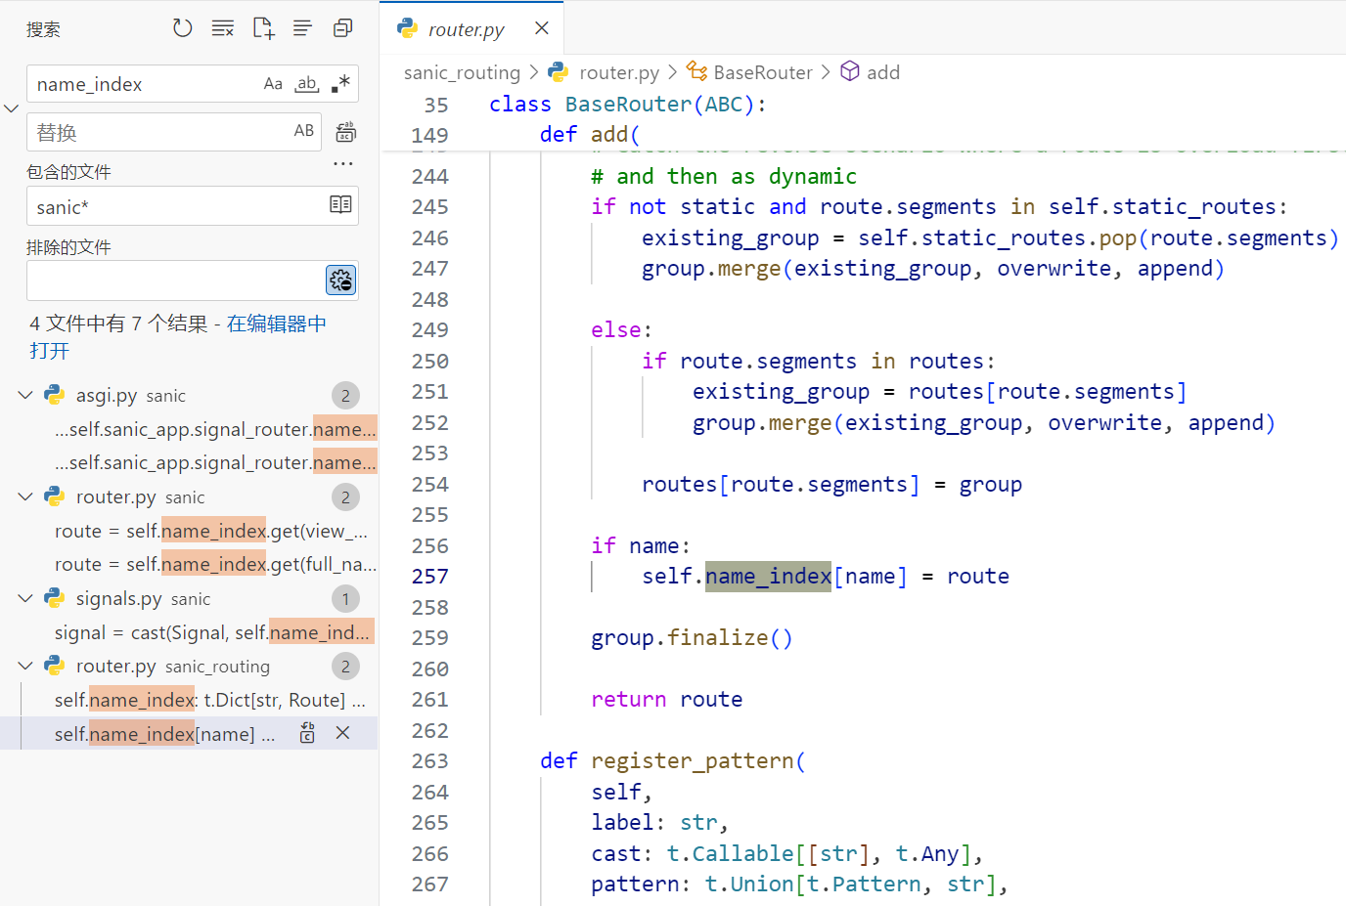The image size is (1346, 906).
Task: Collapse all search results icon
Action: click(342, 28)
